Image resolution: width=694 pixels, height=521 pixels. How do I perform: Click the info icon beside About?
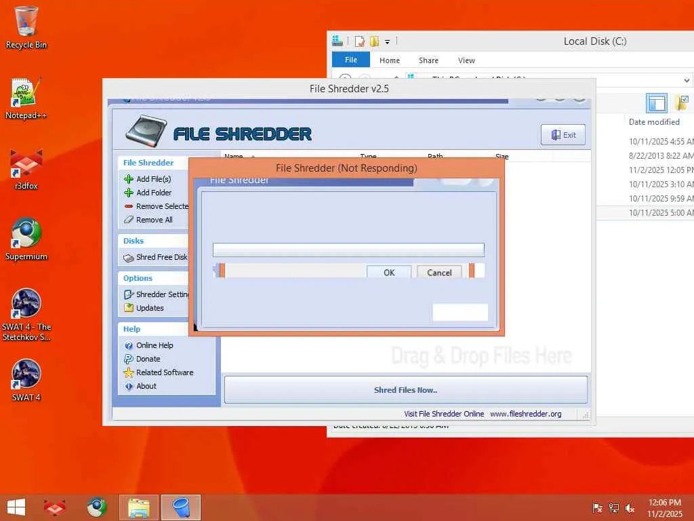[128, 386]
